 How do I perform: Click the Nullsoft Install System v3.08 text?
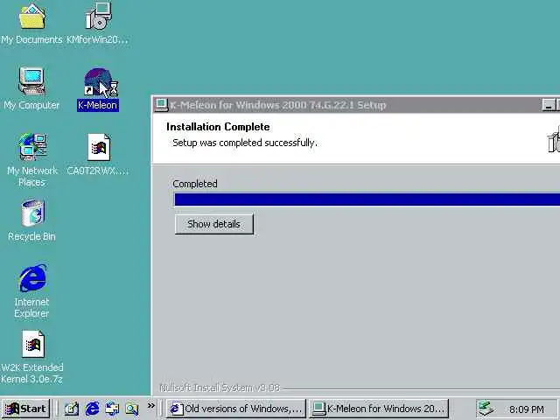pos(220,388)
